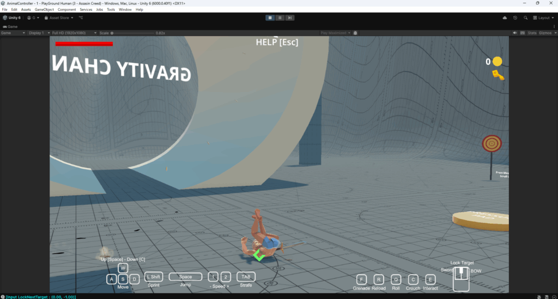The width and height of the screenshot is (558, 299).
Task: Open the Component menu
Action: [66, 10]
